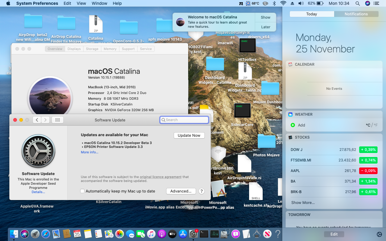The image size is (386, 241).
Task: Click Show on the Catalina welcome notification
Action: click(x=266, y=17)
